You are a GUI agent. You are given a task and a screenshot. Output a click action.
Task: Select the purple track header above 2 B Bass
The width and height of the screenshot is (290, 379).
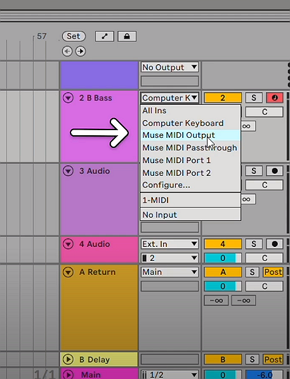pyautogui.click(x=99, y=75)
